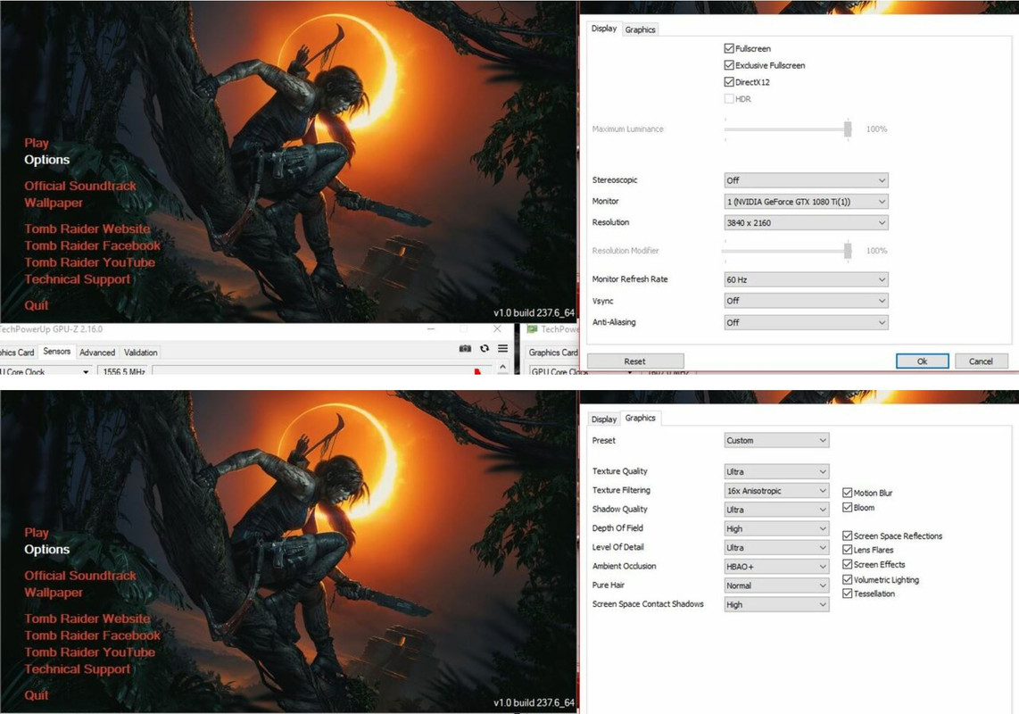This screenshot has height=714, width=1019.
Task: Uncheck the Tessellation checkbox
Action: click(848, 594)
